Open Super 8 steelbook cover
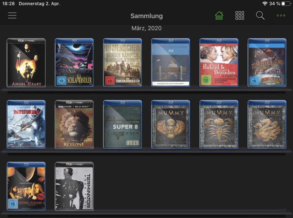The image size is (293, 218). (x=122, y=124)
